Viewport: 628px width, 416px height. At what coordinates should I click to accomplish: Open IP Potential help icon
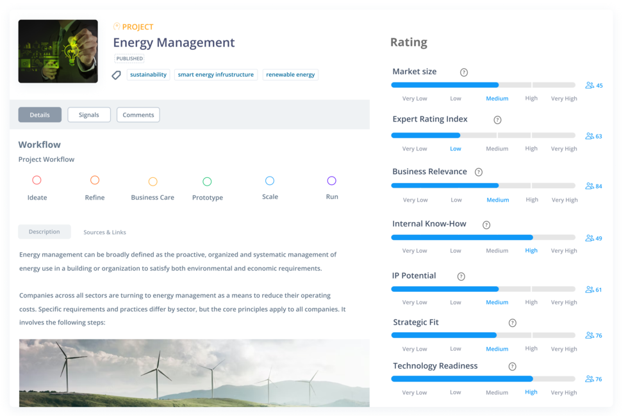click(x=461, y=276)
